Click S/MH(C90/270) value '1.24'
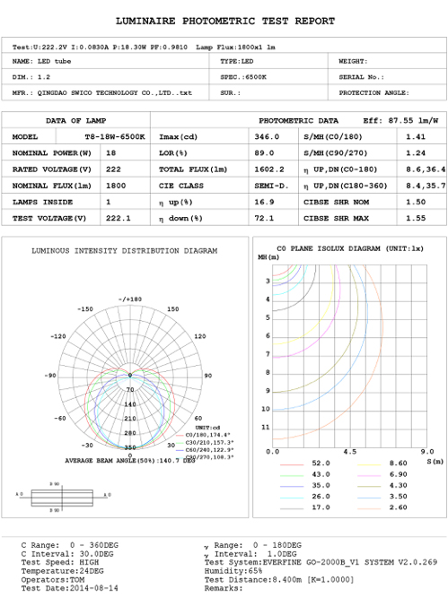This screenshot has height=598, width=448. click(x=416, y=153)
